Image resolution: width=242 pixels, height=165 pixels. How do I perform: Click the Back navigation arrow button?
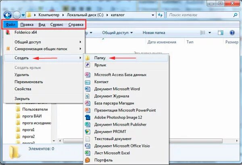tap(7, 15)
